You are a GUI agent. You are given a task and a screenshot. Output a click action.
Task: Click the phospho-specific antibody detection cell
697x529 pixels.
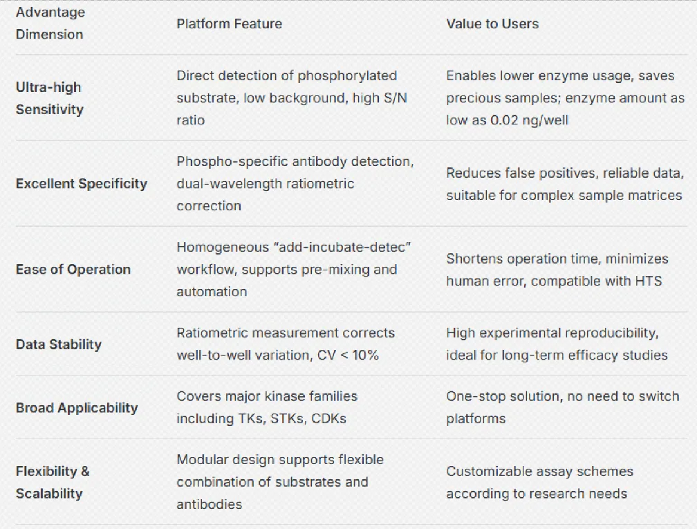pos(295,184)
